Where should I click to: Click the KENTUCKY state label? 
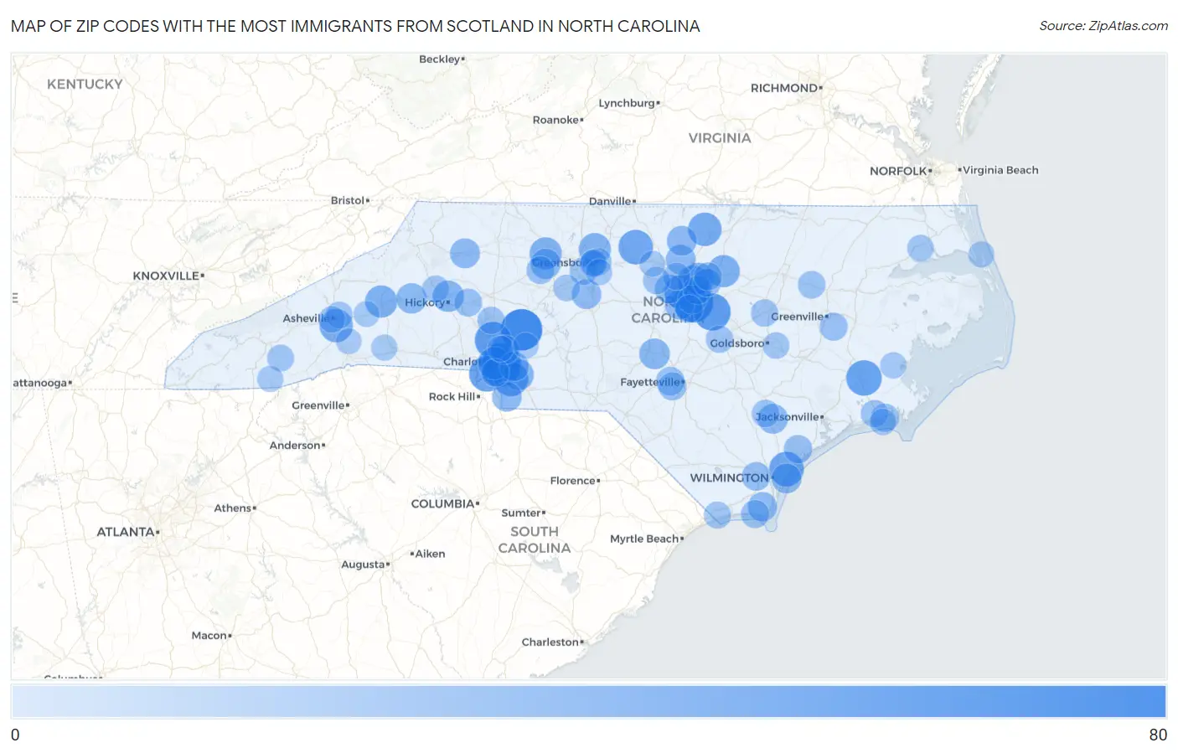[x=85, y=85]
